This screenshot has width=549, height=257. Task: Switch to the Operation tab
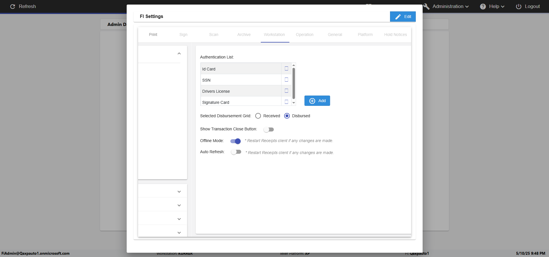click(x=305, y=35)
